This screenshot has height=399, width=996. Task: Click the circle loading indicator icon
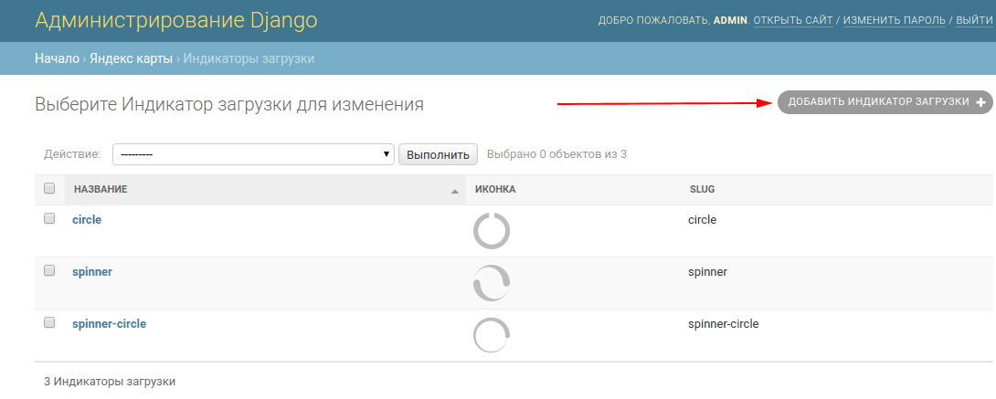(492, 231)
